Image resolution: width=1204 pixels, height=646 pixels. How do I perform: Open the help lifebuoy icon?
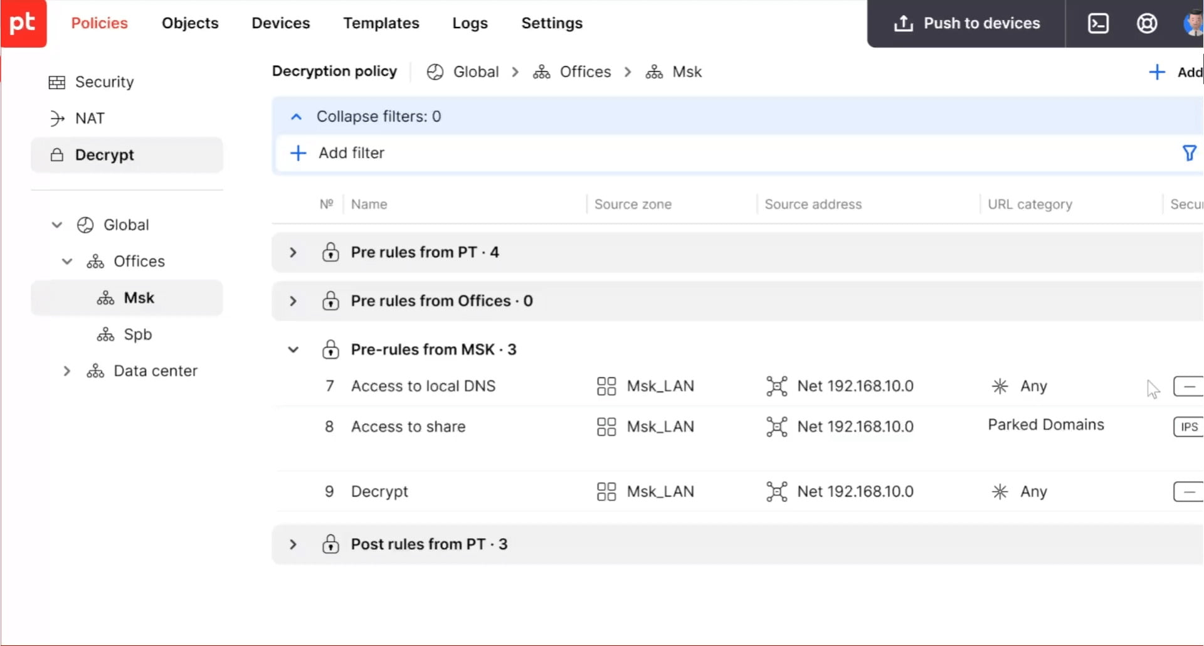[1147, 23]
